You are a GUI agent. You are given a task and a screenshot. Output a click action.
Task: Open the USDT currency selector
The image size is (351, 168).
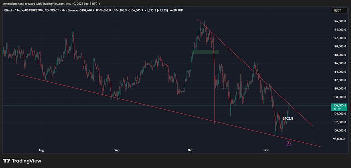(x=337, y=11)
